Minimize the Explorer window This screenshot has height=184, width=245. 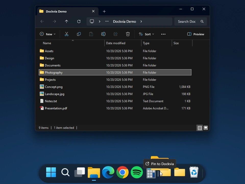181,9
